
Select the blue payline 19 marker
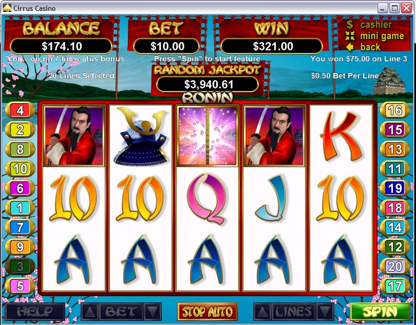[395, 188]
